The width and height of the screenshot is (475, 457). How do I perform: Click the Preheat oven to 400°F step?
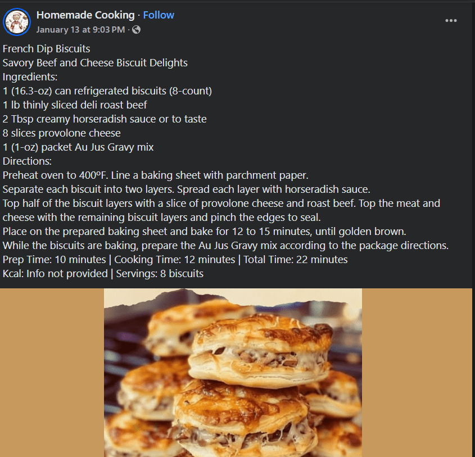(156, 175)
